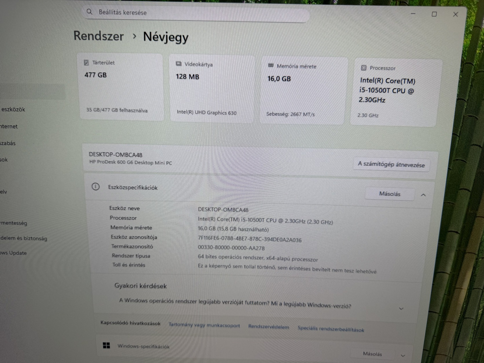Click the search magnifier icon
Screen dimensions: 484x363
tap(89, 12)
